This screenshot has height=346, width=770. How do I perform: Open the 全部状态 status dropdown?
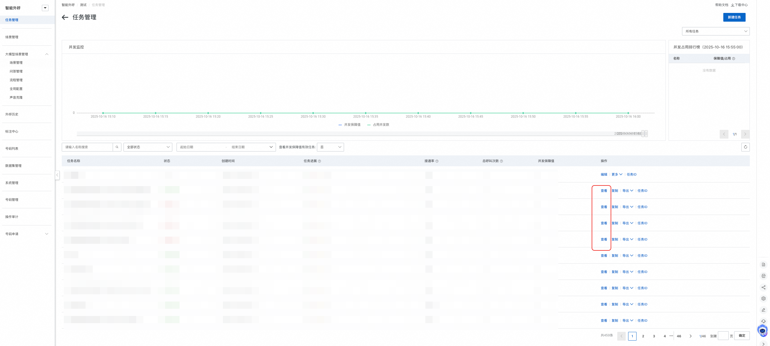148,147
